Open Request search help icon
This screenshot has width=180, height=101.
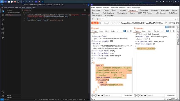(93, 95)
